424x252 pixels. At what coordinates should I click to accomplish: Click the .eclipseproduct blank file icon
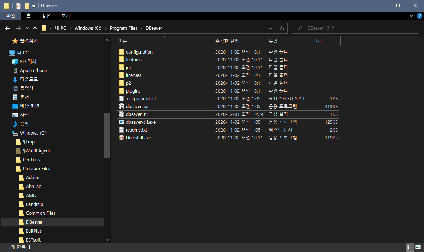(122, 99)
